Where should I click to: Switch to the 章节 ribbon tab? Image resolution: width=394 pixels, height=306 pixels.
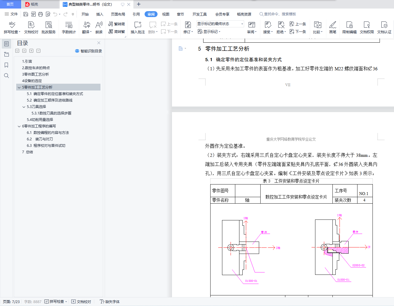coord(181,14)
